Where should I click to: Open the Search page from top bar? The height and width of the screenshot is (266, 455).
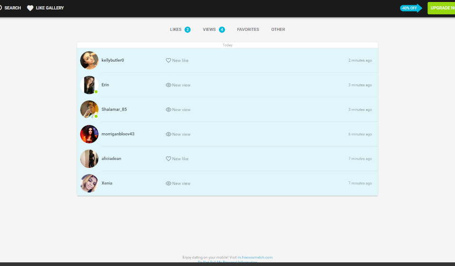pyautogui.click(x=10, y=8)
